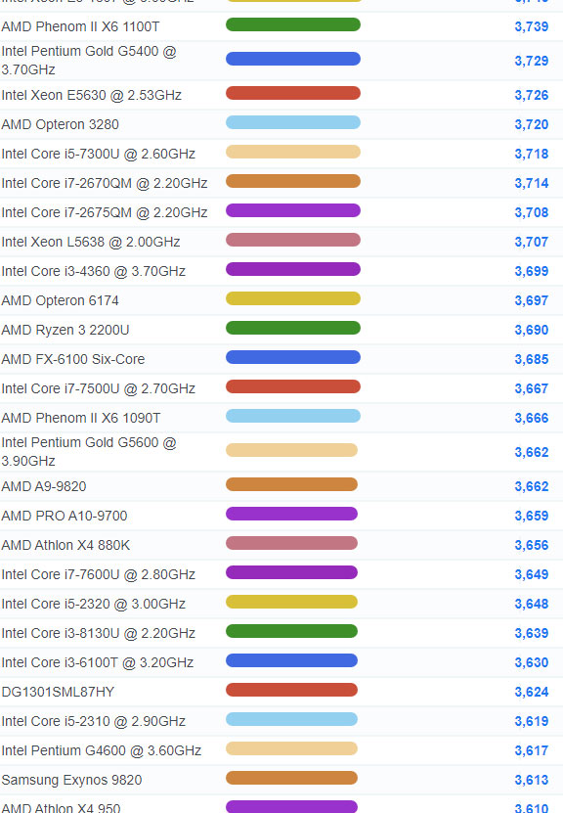Click the score value 3,656
This screenshot has width=563, height=813.
pyautogui.click(x=532, y=546)
